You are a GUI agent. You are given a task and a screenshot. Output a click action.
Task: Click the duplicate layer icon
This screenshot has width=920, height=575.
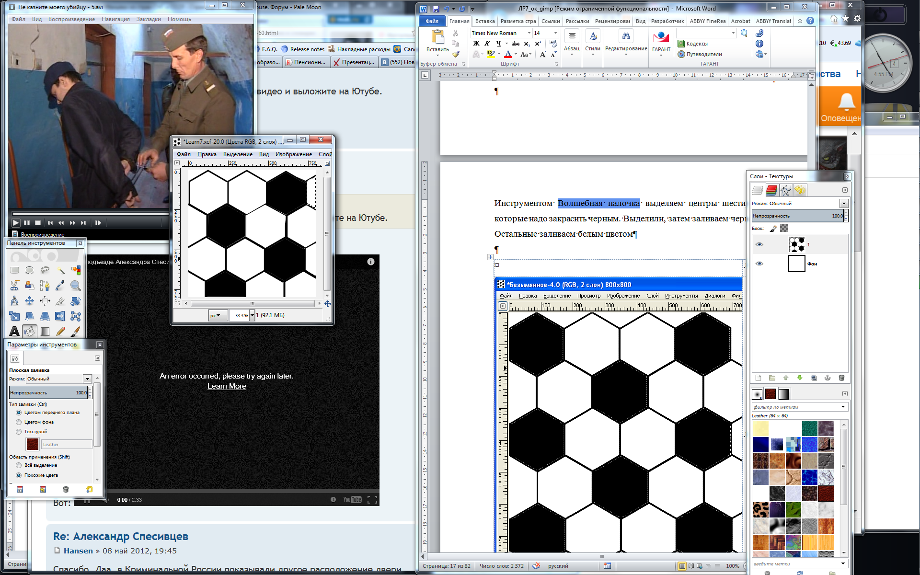pyautogui.click(x=814, y=378)
